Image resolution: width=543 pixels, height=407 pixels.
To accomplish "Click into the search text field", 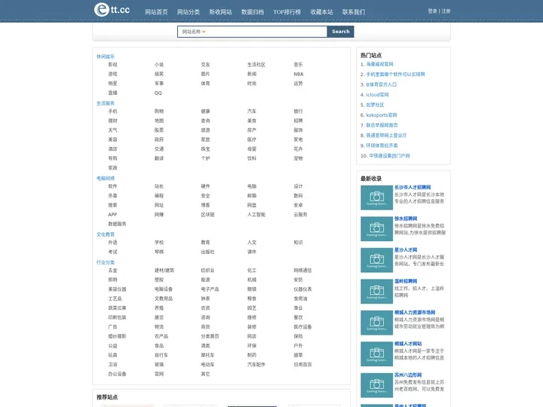I will pyautogui.click(x=267, y=32).
